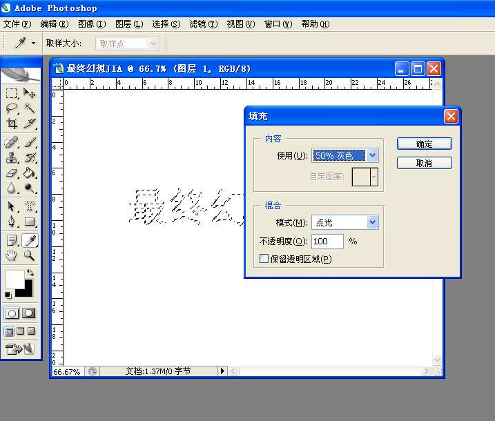
Task: Open the eyedropper tool preset picker arrow
Action: 33,43
